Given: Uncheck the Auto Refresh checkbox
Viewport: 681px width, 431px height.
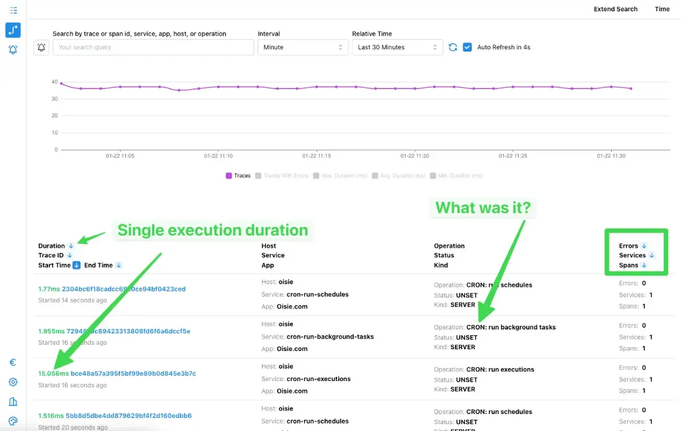Looking at the screenshot, I should pyautogui.click(x=468, y=48).
